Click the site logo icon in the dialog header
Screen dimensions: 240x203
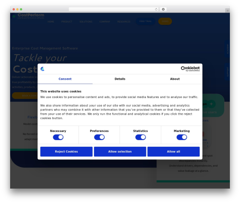coord(42,69)
